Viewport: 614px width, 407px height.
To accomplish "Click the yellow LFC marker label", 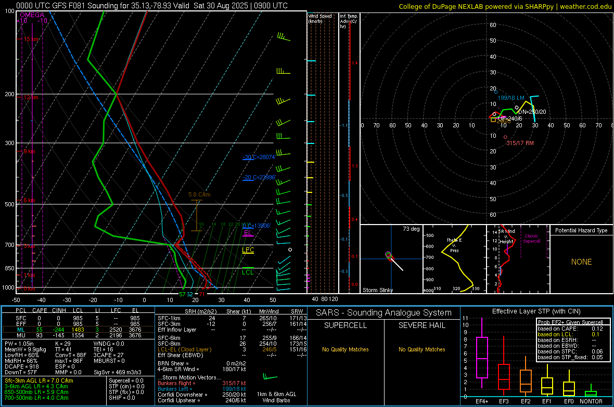I will click(x=248, y=250).
